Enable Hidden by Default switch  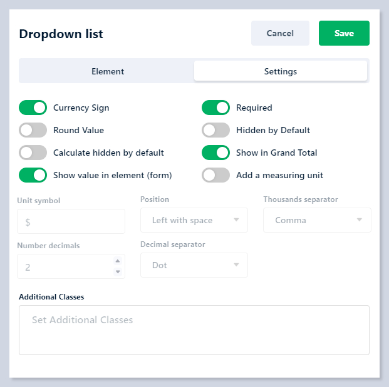215,130
